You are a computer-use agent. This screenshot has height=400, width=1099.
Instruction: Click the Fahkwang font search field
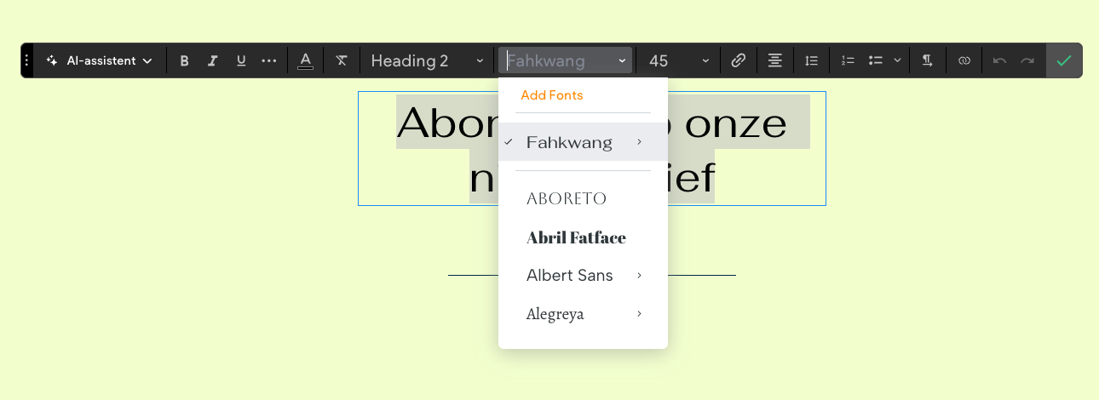pos(558,60)
